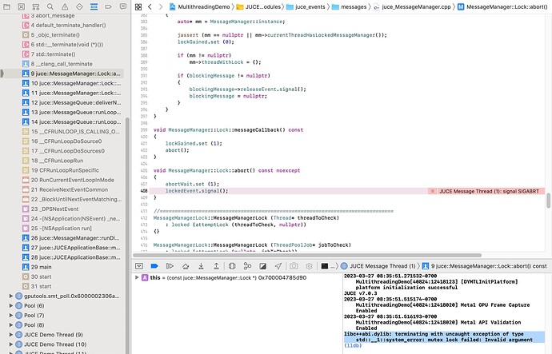Screen dimensions: 552x354
Task: Click the debug bar gear icon
Action: (309, 266)
